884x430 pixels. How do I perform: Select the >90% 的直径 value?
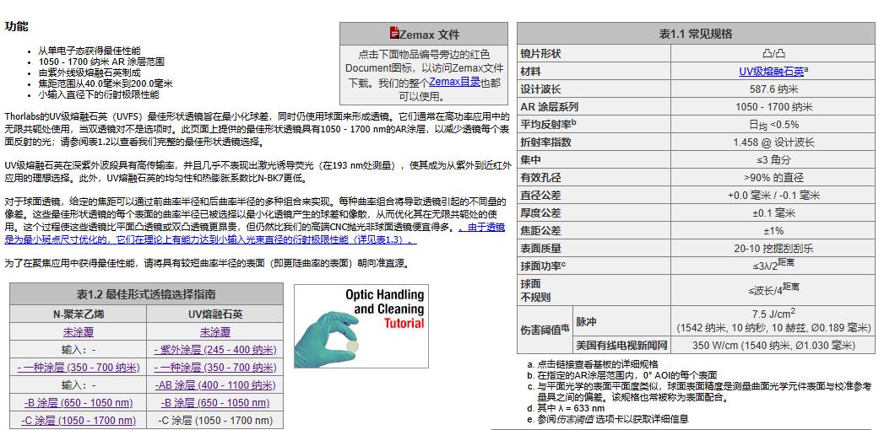click(773, 178)
